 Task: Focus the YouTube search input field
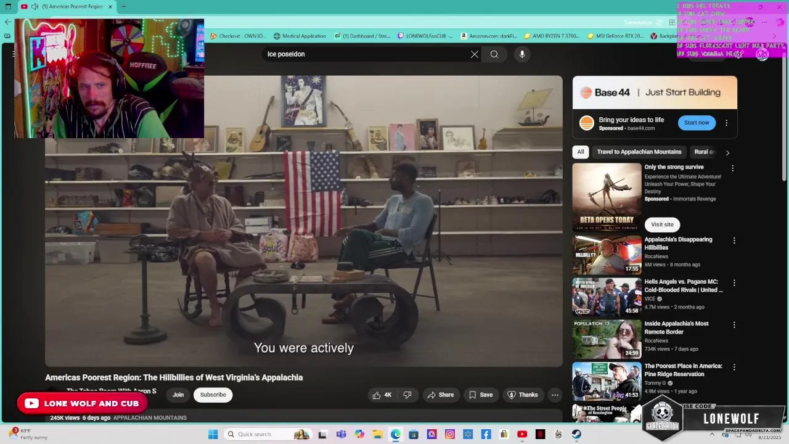[x=367, y=54]
